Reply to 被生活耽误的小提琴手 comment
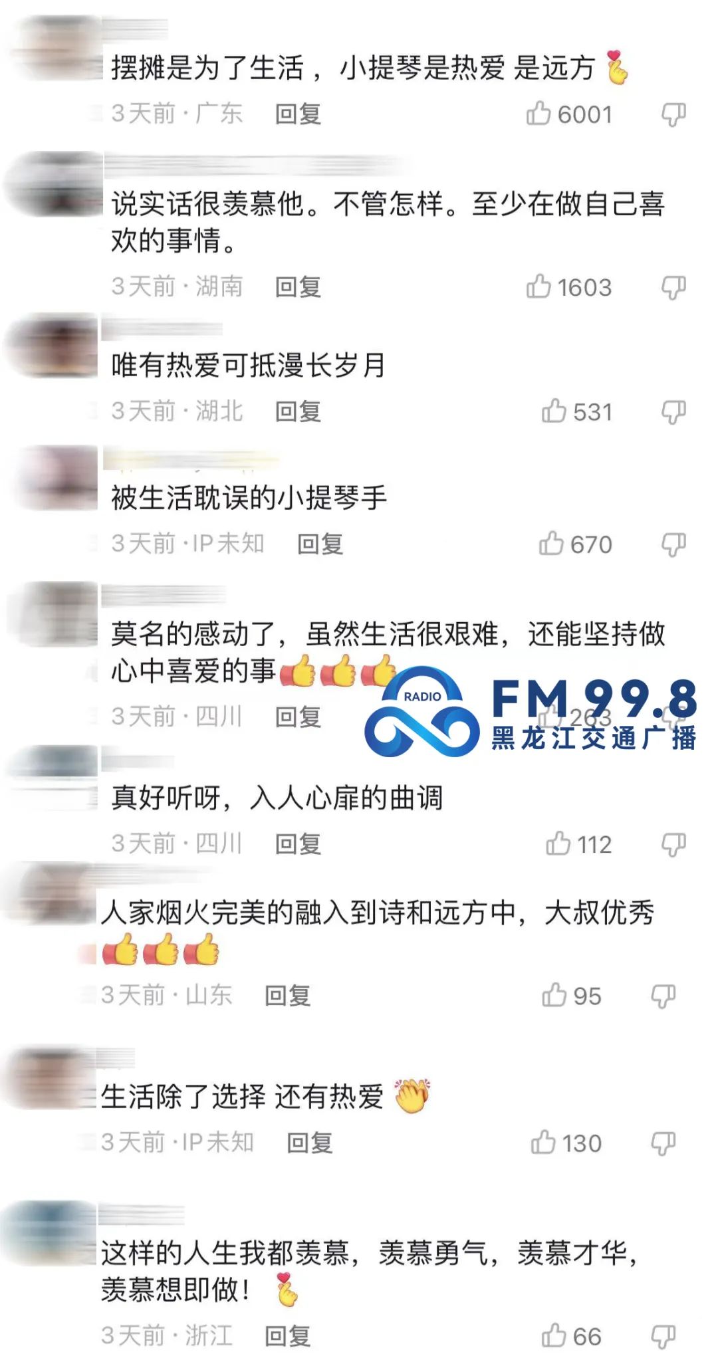The image size is (718, 1356). pos(320,544)
